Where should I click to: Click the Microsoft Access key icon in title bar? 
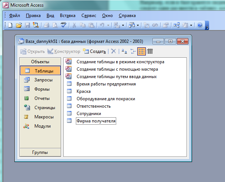click(x=6, y=5)
